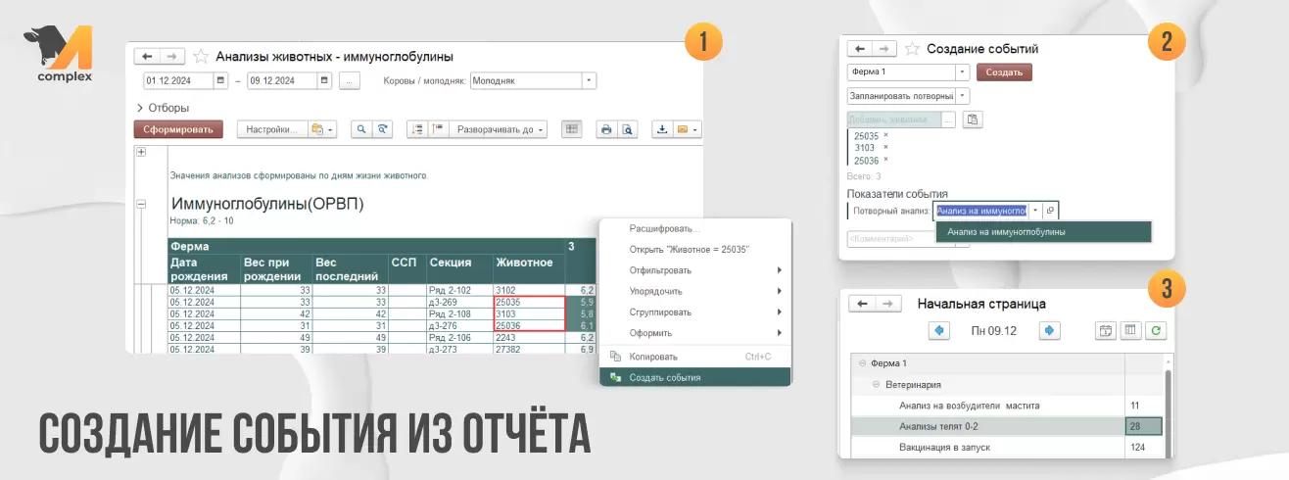This screenshot has width=1289, height=480.
Task: Open the Повторный анализ dropdown arrow
Action: 1035,211
